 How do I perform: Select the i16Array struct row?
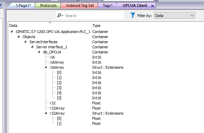(x=57, y=67)
